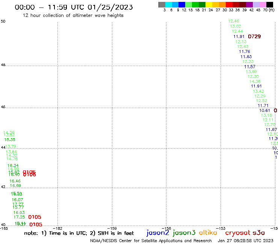The height and width of the screenshot is (244, 278).
Task: Click the blue wave height value 10.61
Action: click(264, 110)
